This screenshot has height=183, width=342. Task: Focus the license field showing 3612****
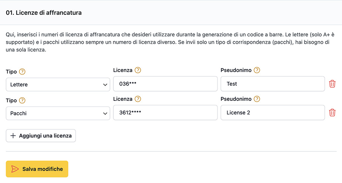pyautogui.click(x=165, y=113)
